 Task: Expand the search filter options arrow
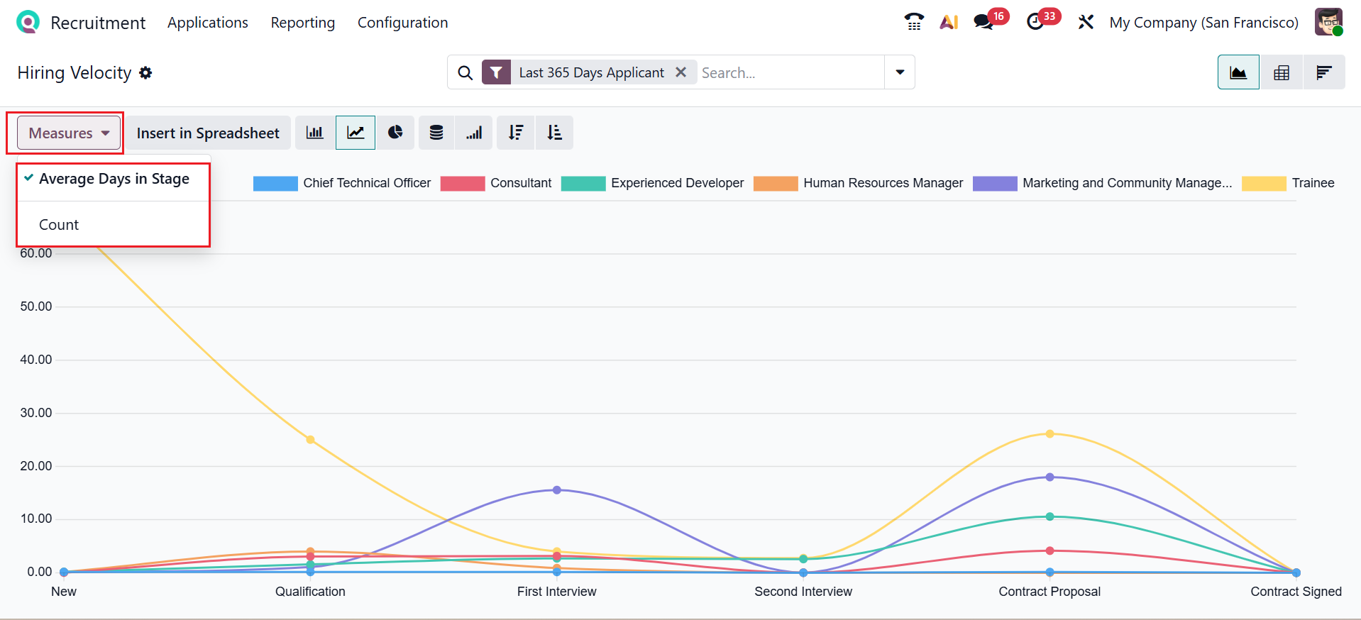click(x=900, y=72)
